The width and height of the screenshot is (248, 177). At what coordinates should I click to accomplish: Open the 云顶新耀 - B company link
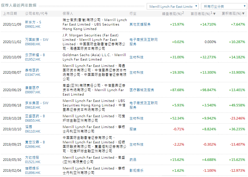35,55
